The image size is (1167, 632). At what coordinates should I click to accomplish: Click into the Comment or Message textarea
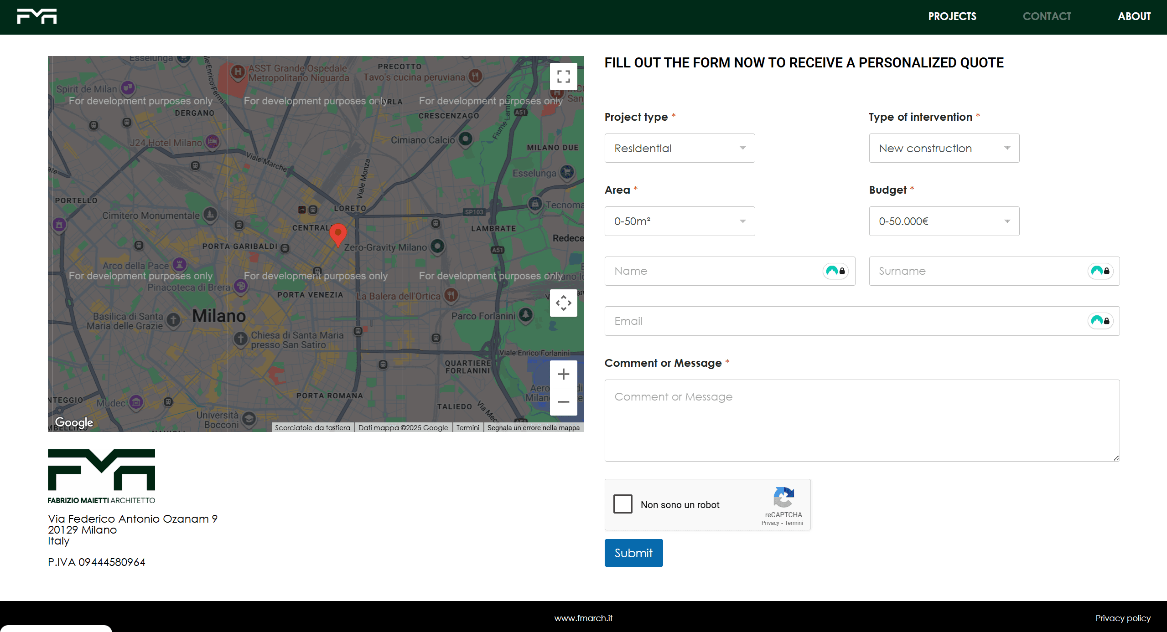click(862, 420)
